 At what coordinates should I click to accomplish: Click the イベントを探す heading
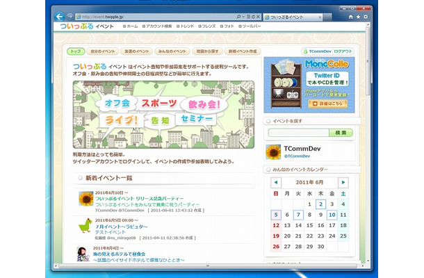[x=287, y=121]
